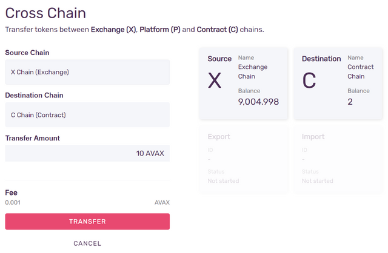The image size is (388, 253).
Task: Click Contract Chain name in Destination card
Action: point(361,71)
